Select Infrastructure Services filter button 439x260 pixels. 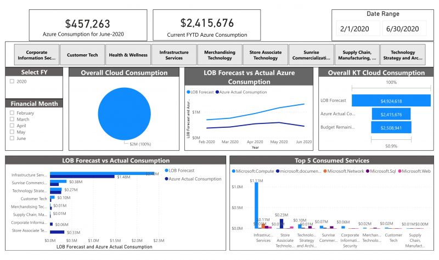pos(174,55)
